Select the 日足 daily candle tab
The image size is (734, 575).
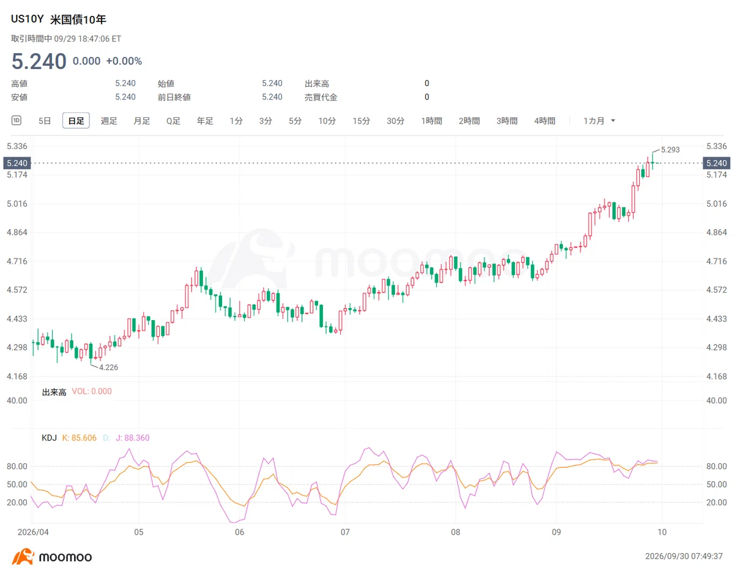point(76,121)
